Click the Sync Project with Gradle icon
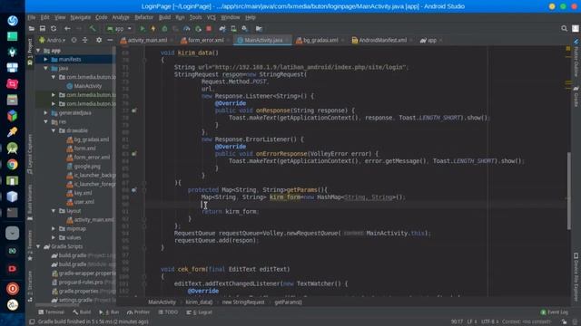This screenshot has width=581, height=326. point(222,28)
